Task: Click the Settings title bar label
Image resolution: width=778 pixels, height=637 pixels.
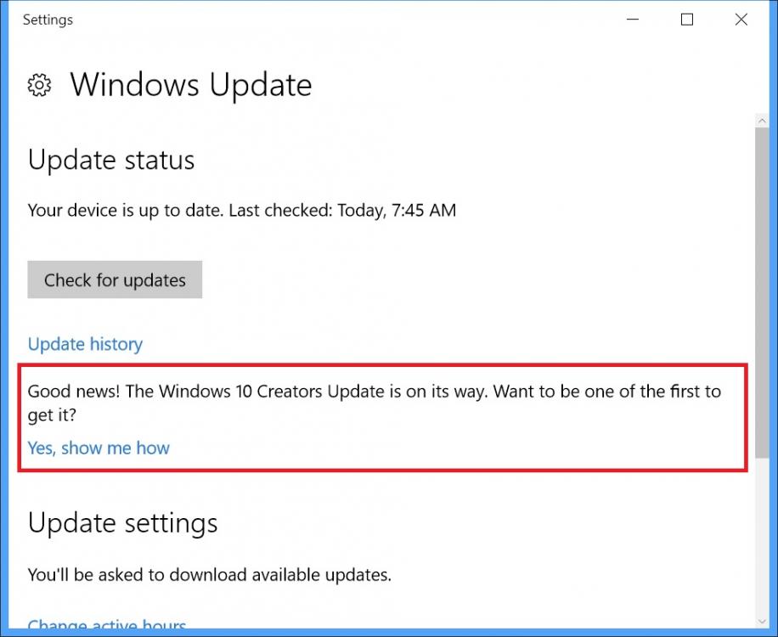Action: 48,20
